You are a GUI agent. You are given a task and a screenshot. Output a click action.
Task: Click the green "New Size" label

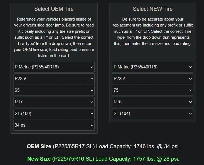(39, 159)
